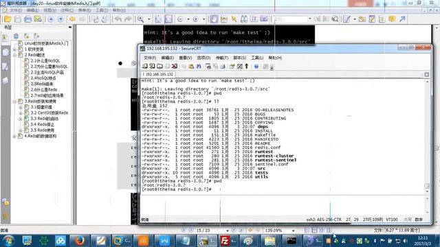The width and height of the screenshot is (440, 247).
Task: Open dropdown beside zoom out minus button
Action: tap(188, 19)
